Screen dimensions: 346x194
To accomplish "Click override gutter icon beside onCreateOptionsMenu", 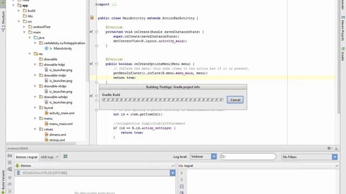I will (91, 64).
